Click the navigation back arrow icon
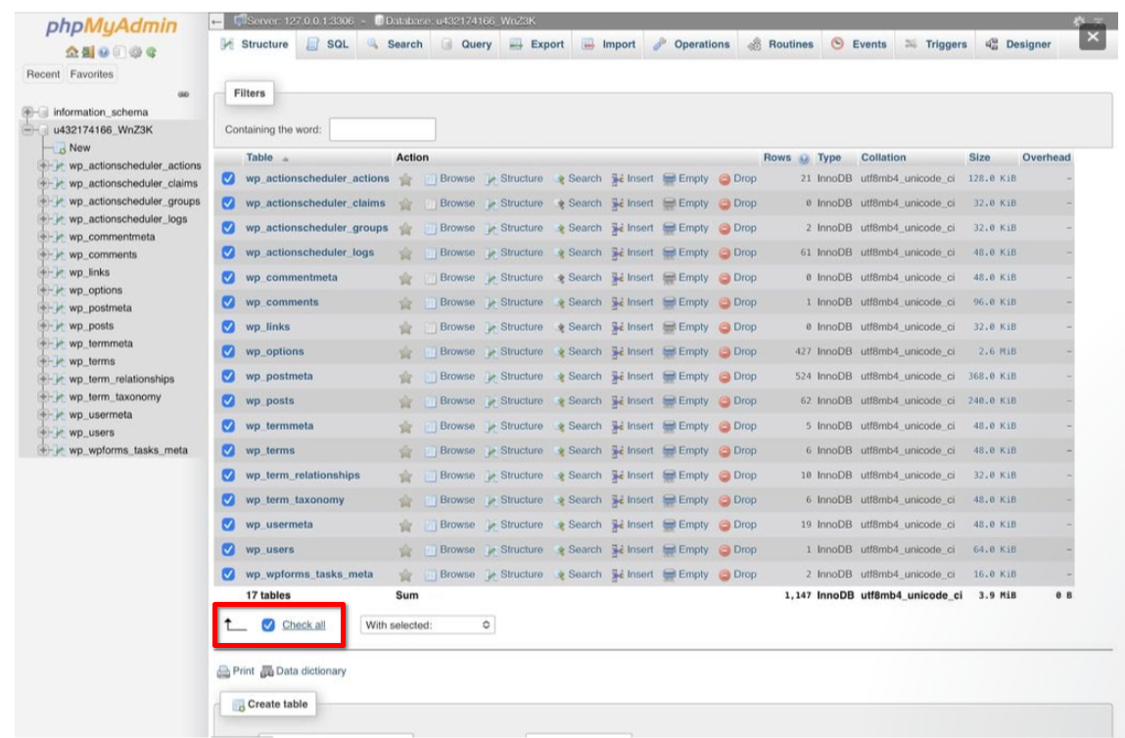Image resolution: width=1125 pixels, height=738 pixels. coord(216,22)
